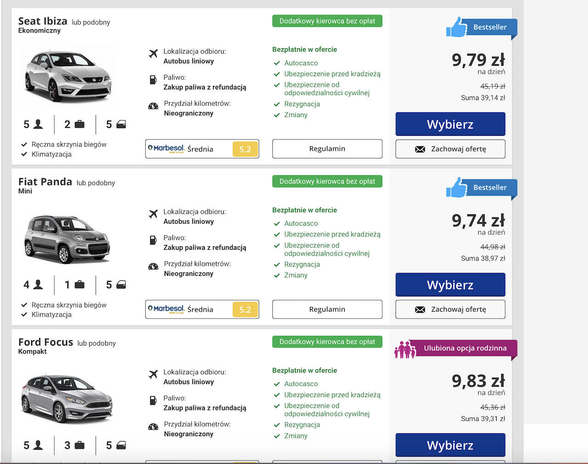
Task: Click the 'Suma 38,97 zł' total
Action: tap(483, 258)
